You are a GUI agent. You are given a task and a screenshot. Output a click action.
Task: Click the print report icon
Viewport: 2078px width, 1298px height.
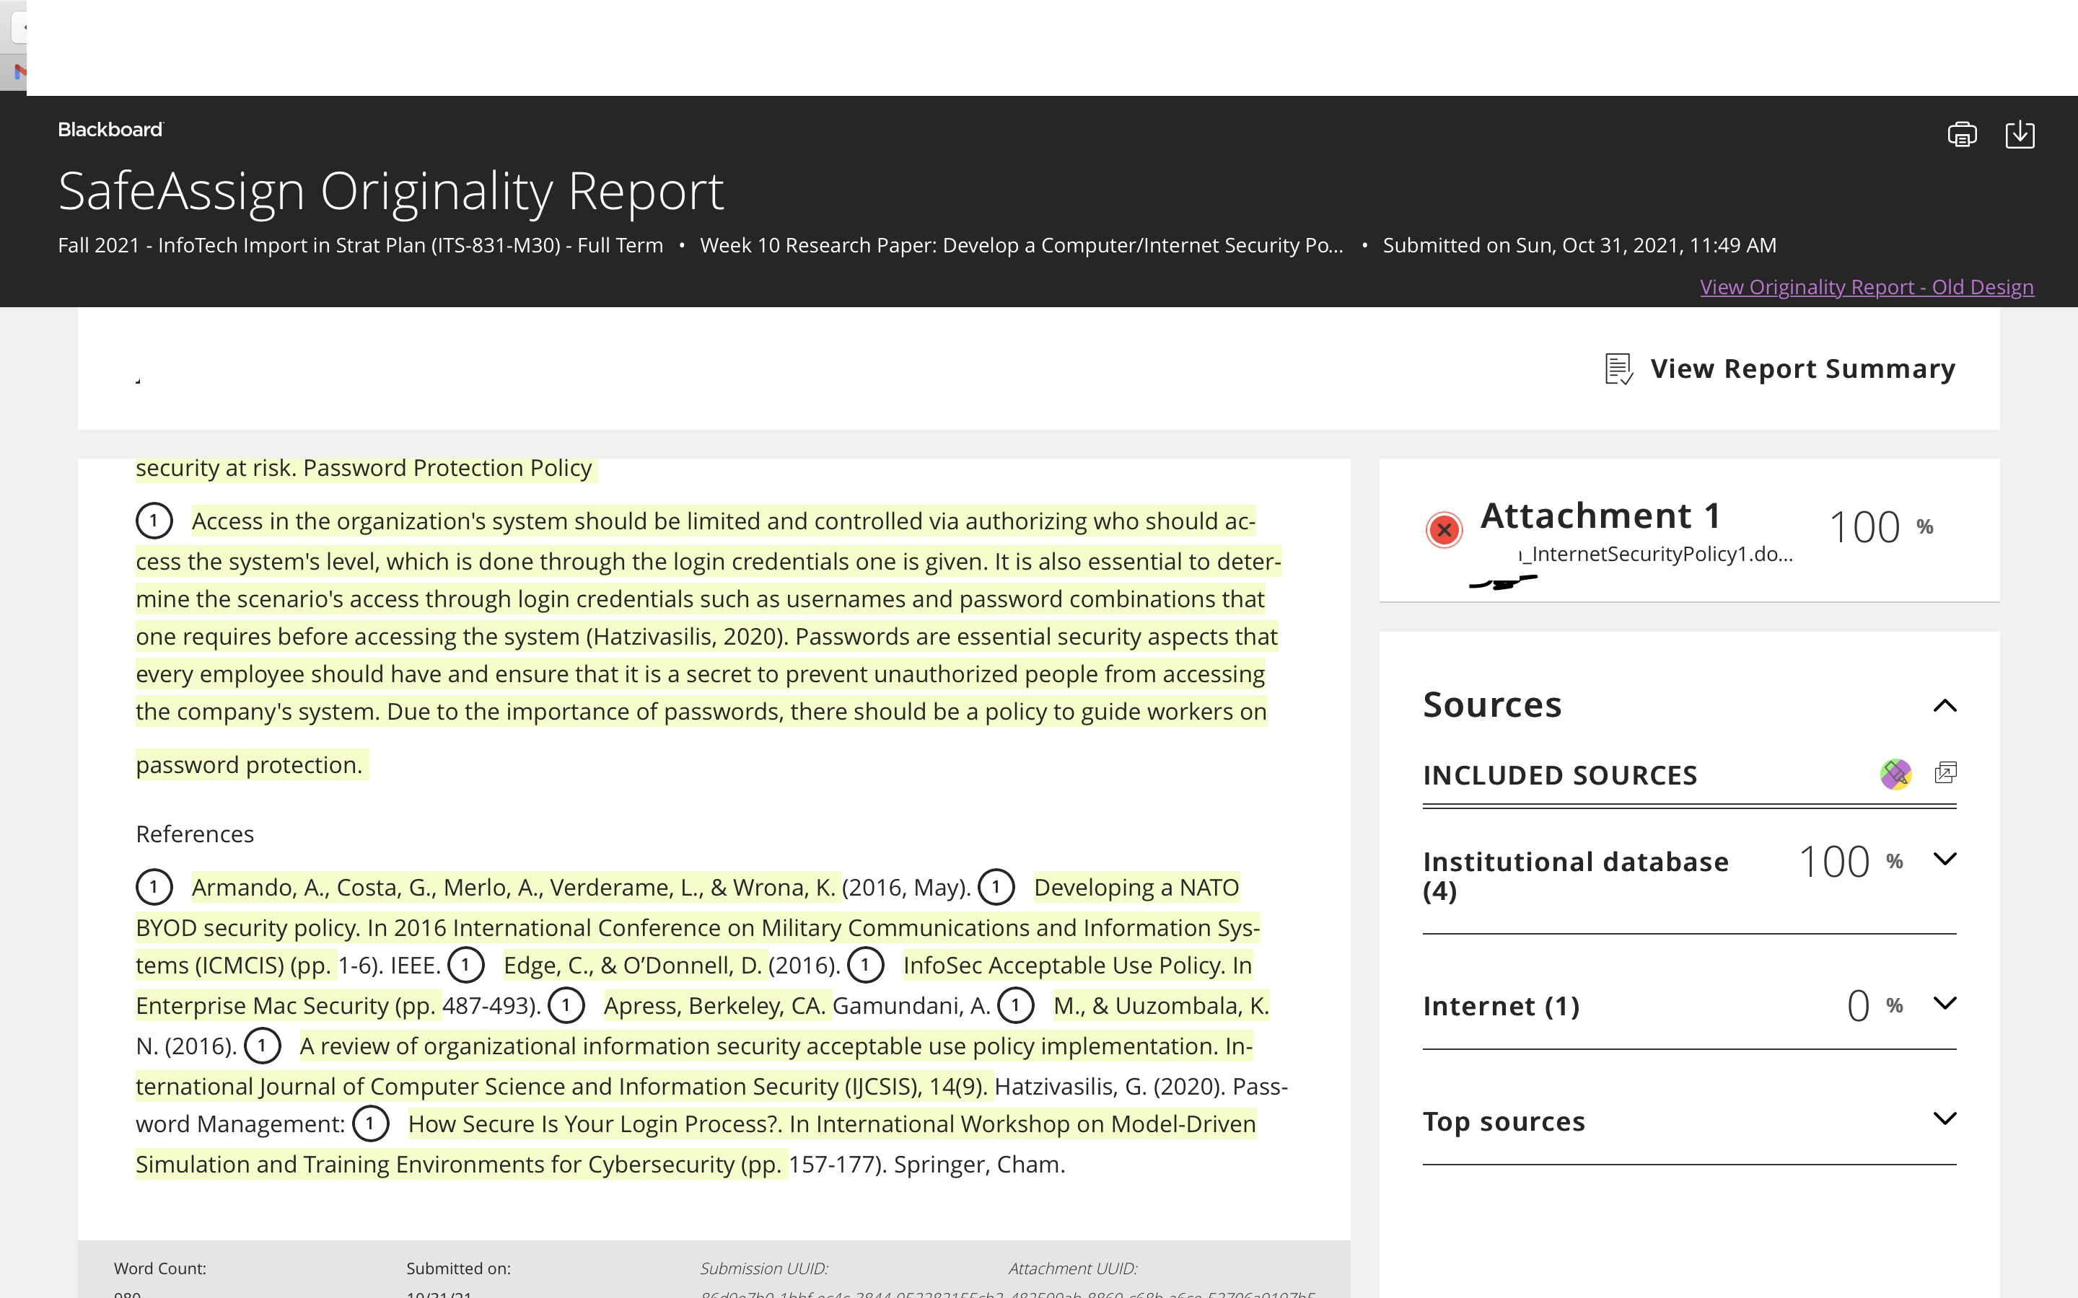click(1962, 135)
